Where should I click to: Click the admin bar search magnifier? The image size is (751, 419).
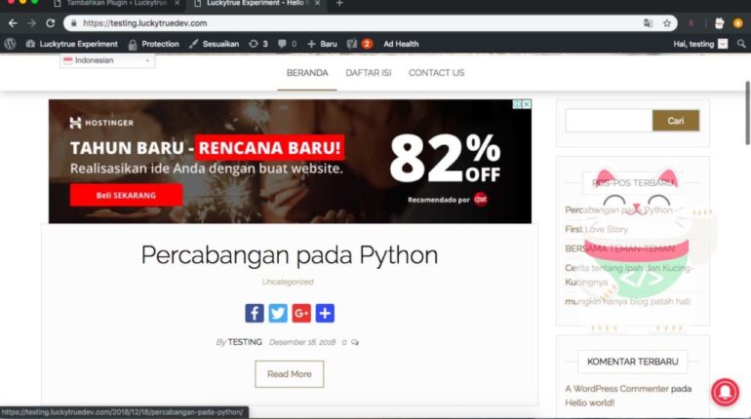[740, 44]
